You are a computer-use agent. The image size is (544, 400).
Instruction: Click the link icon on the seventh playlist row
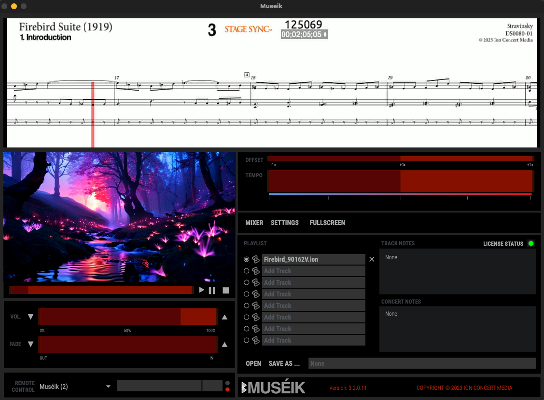pos(256,329)
